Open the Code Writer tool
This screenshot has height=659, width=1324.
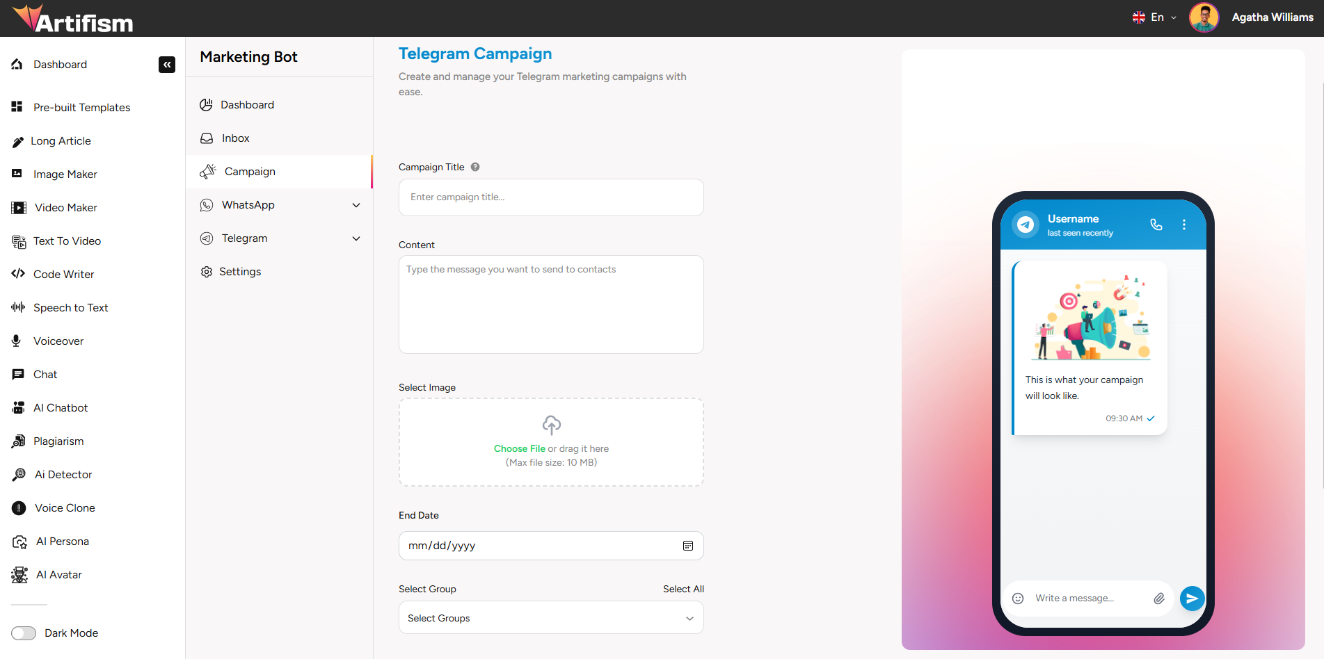pyautogui.click(x=63, y=274)
